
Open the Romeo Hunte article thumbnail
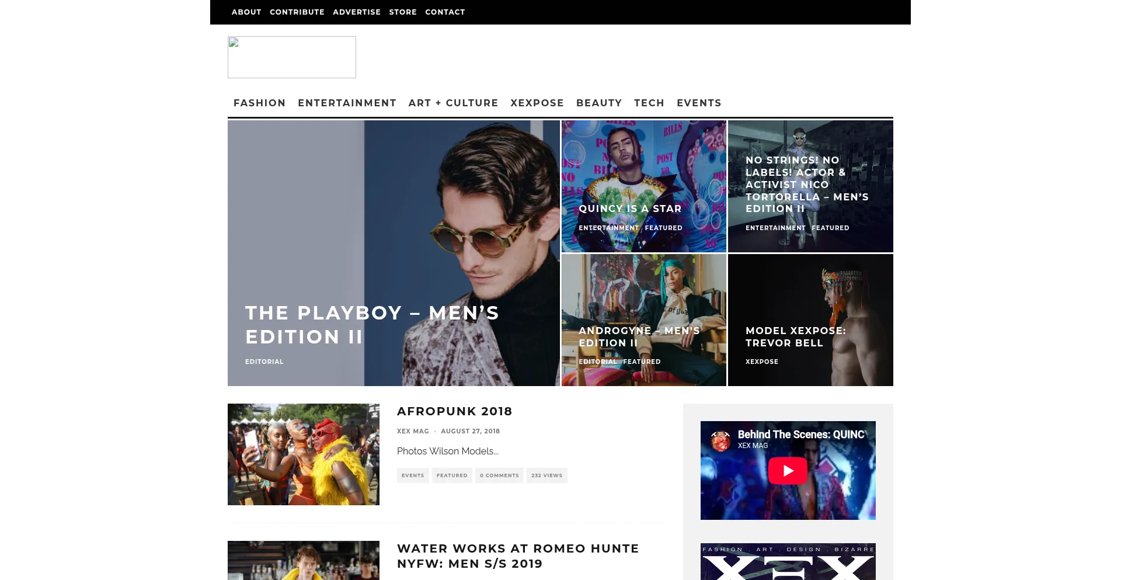[x=304, y=561]
